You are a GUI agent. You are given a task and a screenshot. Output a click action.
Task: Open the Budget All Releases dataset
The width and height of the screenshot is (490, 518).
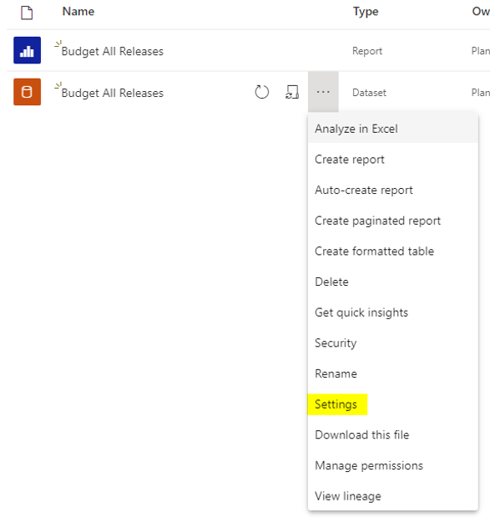(x=113, y=94)
